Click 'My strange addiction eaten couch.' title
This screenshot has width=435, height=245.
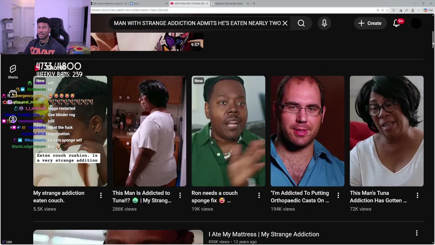point(59,197)
